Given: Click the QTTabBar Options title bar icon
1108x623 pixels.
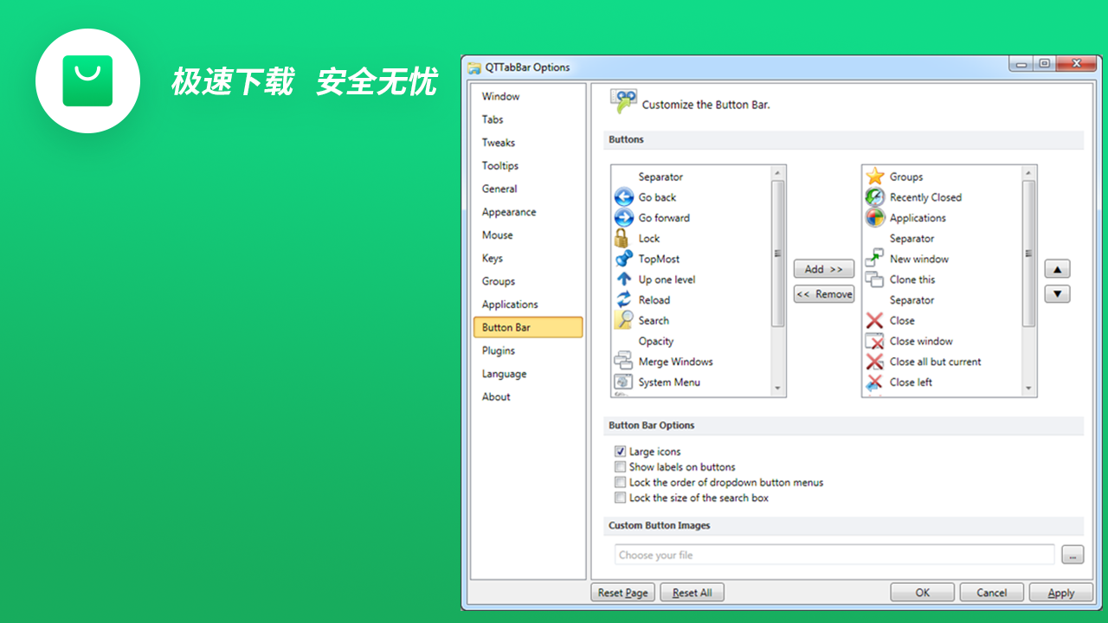Looking at the screenshot, I should (474, 67).
